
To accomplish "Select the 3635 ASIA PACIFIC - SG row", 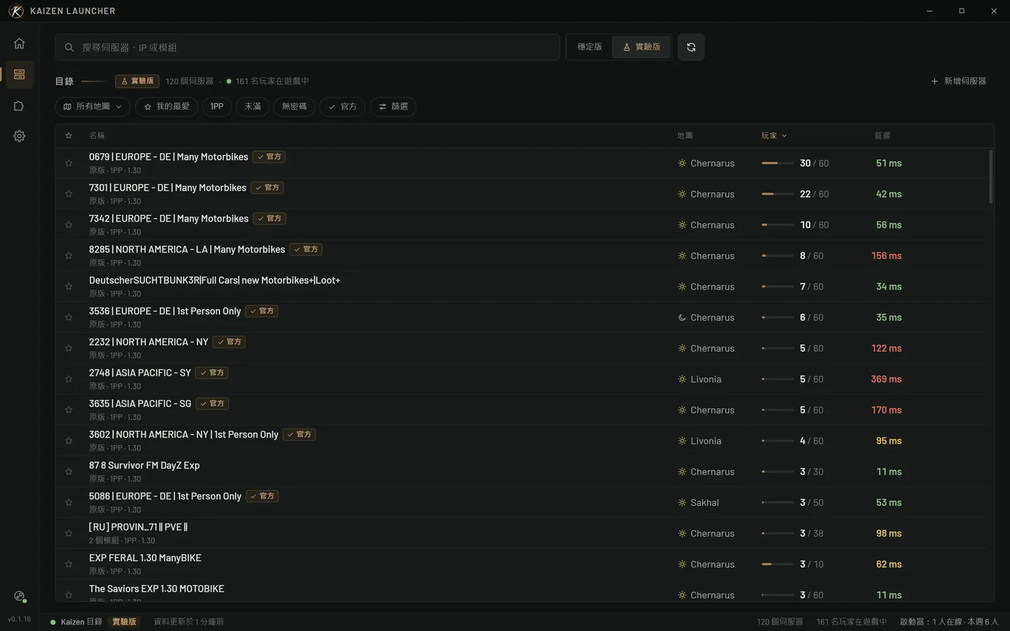I will [x=522, y=410].
